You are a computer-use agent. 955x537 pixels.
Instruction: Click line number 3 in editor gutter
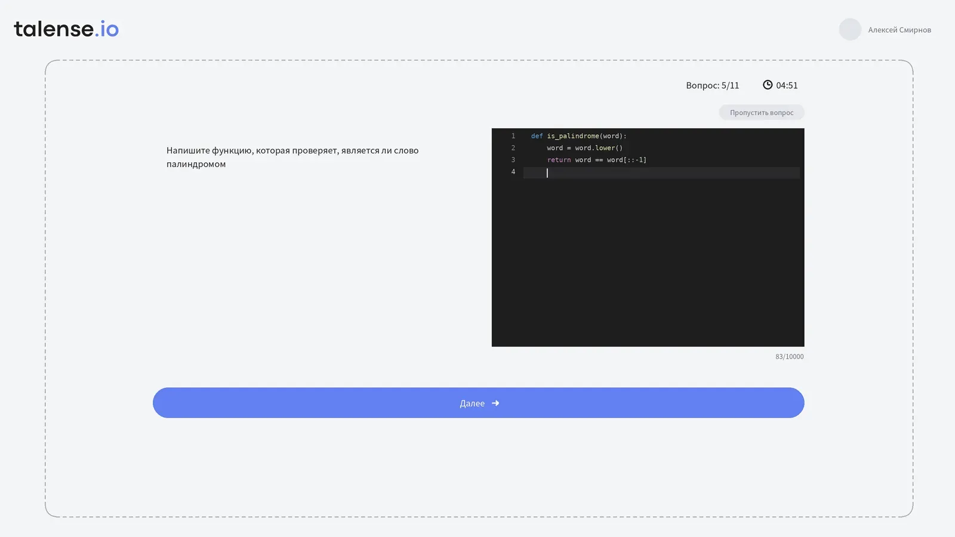pyautogui.click(x=513, y=160)
